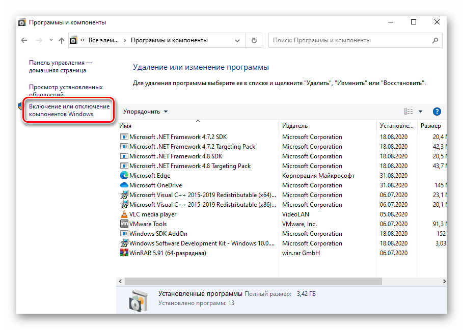Screen dimensions: 463x330
Task: Click icon of .NET Framework 4.8 SDK
Action: click(124, 156)
